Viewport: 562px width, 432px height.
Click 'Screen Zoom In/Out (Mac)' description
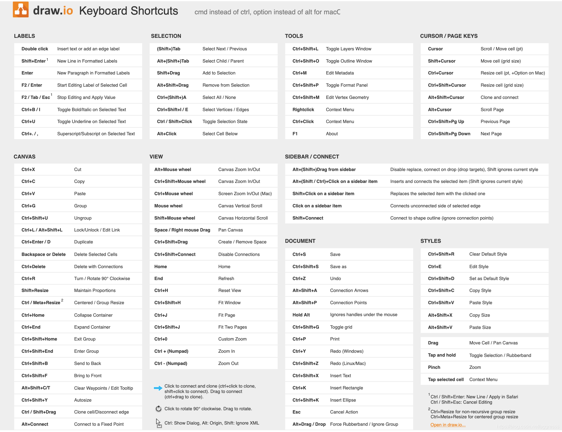click(245, 194)
